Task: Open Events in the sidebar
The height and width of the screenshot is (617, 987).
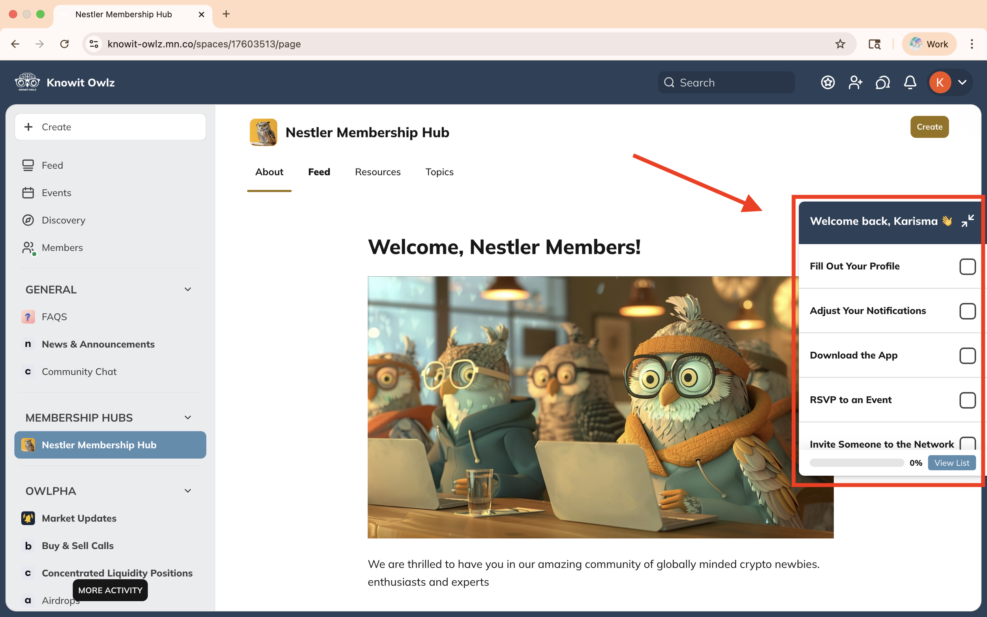Action: click(x=56, y=193)
